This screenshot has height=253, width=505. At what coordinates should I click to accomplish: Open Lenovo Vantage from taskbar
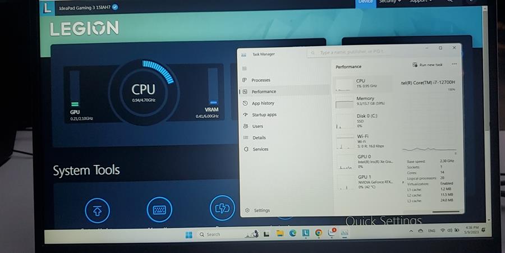pos(306,233)
